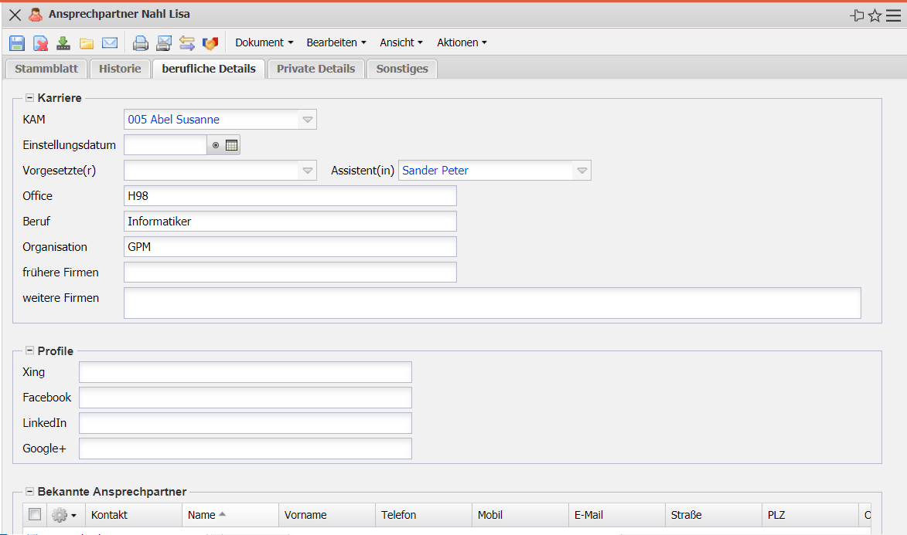
Task: Click the envelope e-mail icon
Action: point(110,43)
